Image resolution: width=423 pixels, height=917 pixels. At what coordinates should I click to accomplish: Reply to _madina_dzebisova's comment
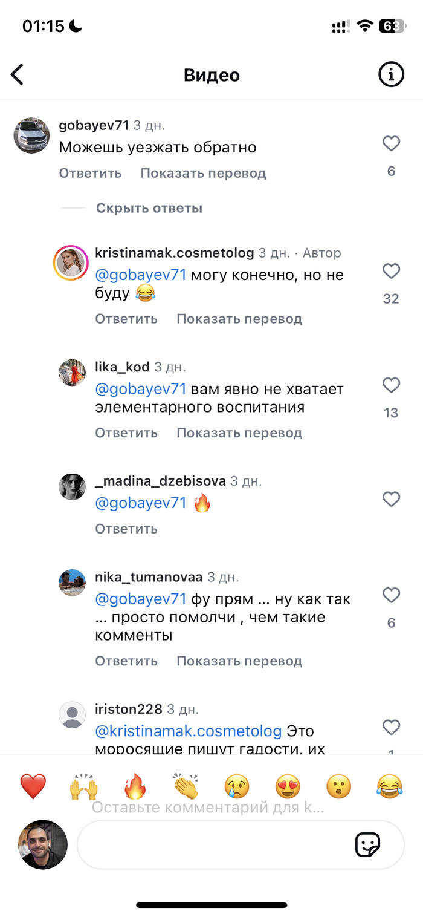126,529
